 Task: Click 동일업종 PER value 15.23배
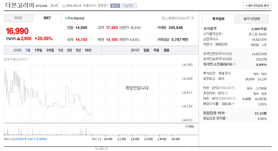261,113
